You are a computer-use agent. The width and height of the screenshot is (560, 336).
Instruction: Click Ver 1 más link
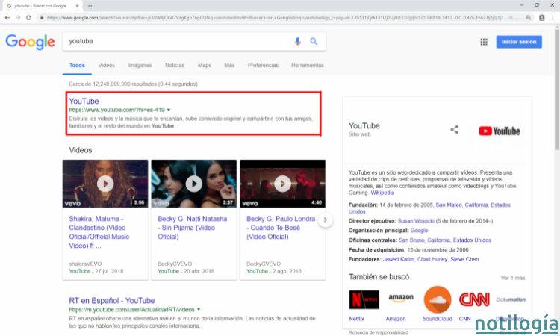tap(513, 278)
